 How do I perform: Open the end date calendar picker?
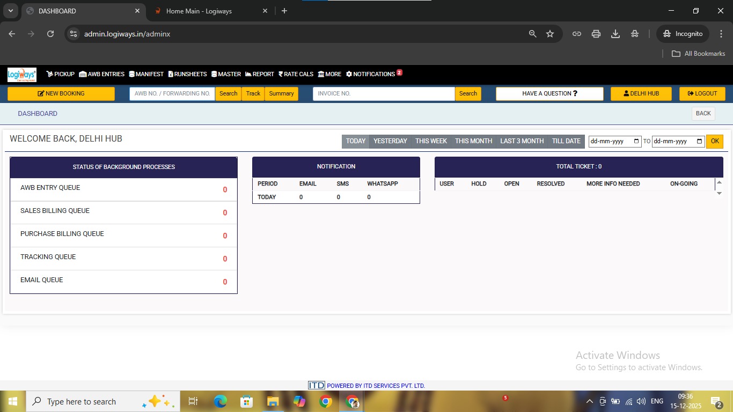(x=699, y=142)
